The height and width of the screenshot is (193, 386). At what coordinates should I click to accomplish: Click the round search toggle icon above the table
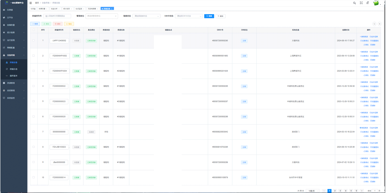374,24
